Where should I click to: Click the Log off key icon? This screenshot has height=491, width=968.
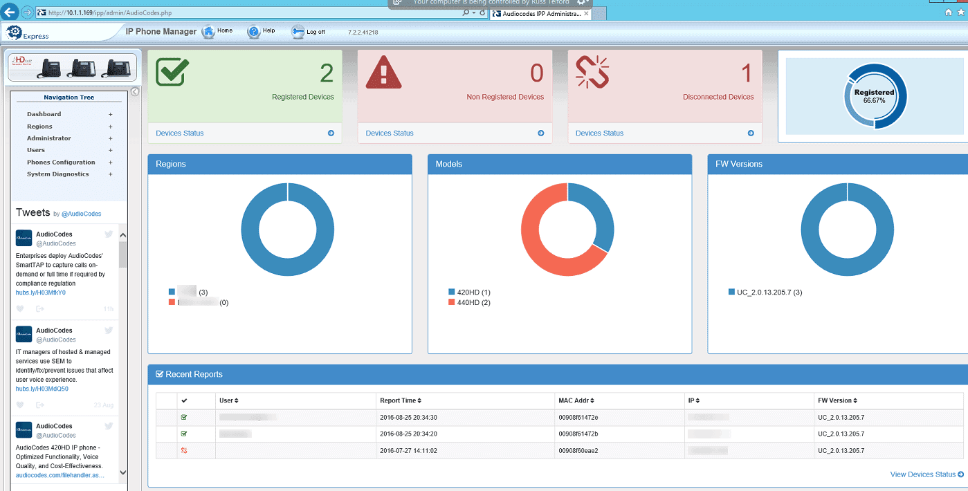tap(298, 32)
